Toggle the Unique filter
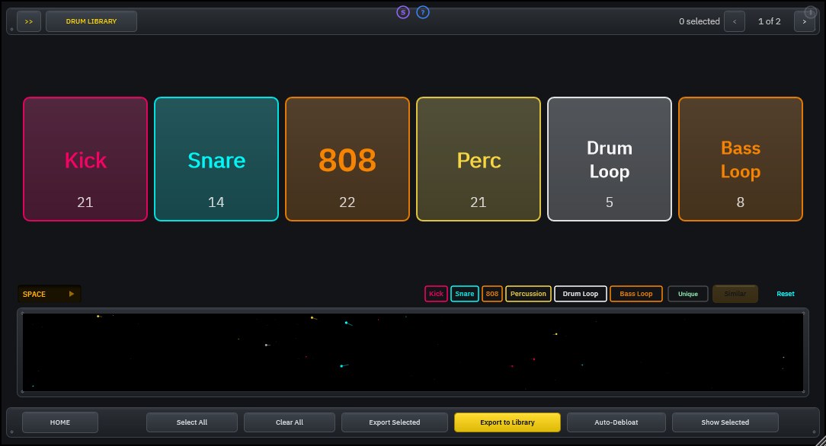This screenshot has width=826, height=446. (688, 294)
